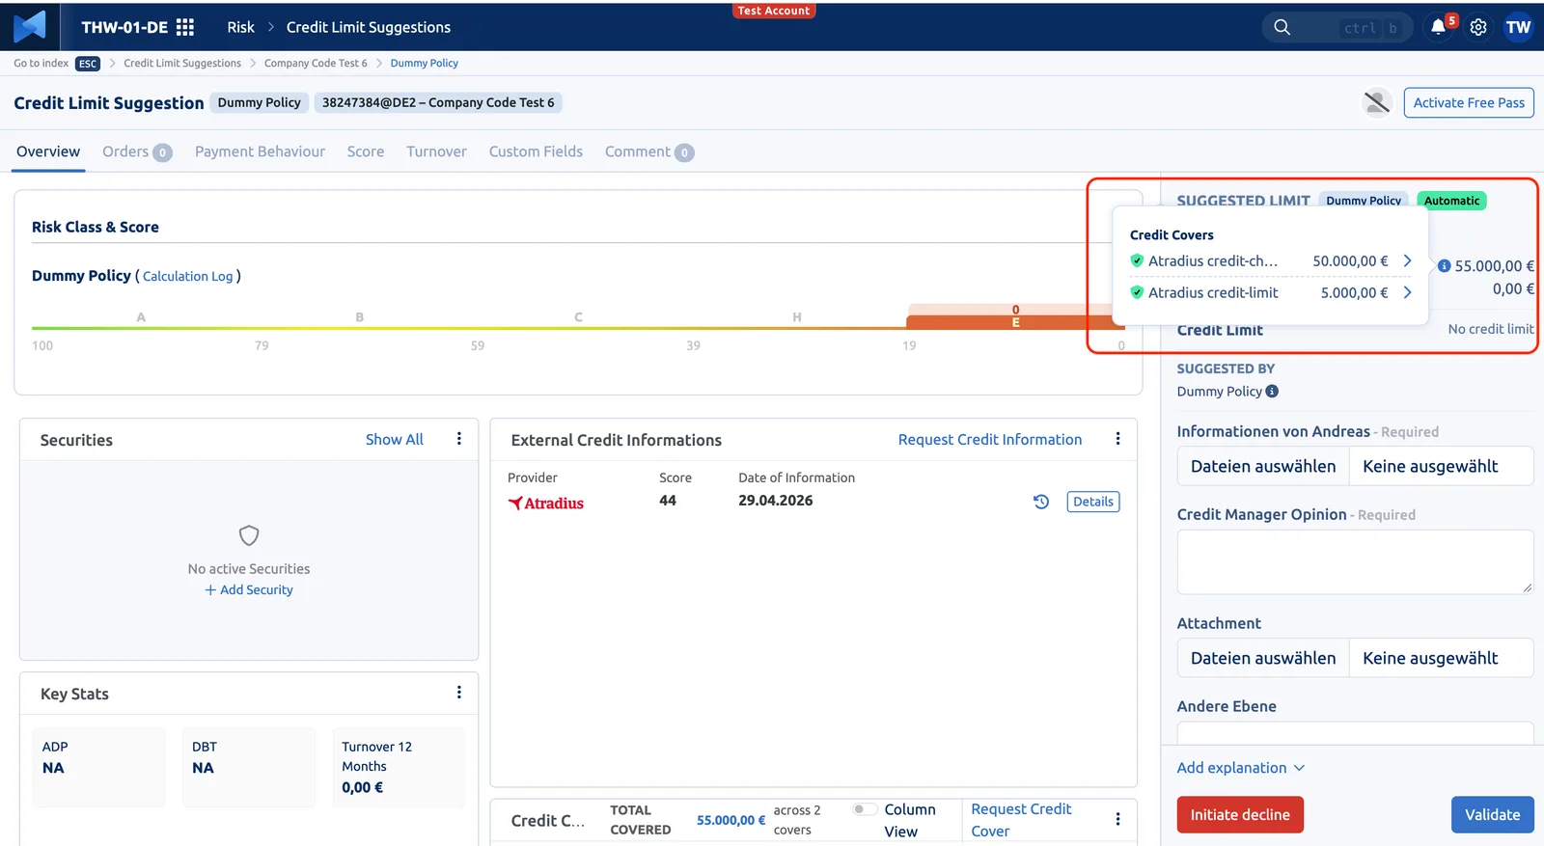This screenshot has height=846, width=1544.
Task: Click the search magnifier icon
Action: coord(1282,27)
